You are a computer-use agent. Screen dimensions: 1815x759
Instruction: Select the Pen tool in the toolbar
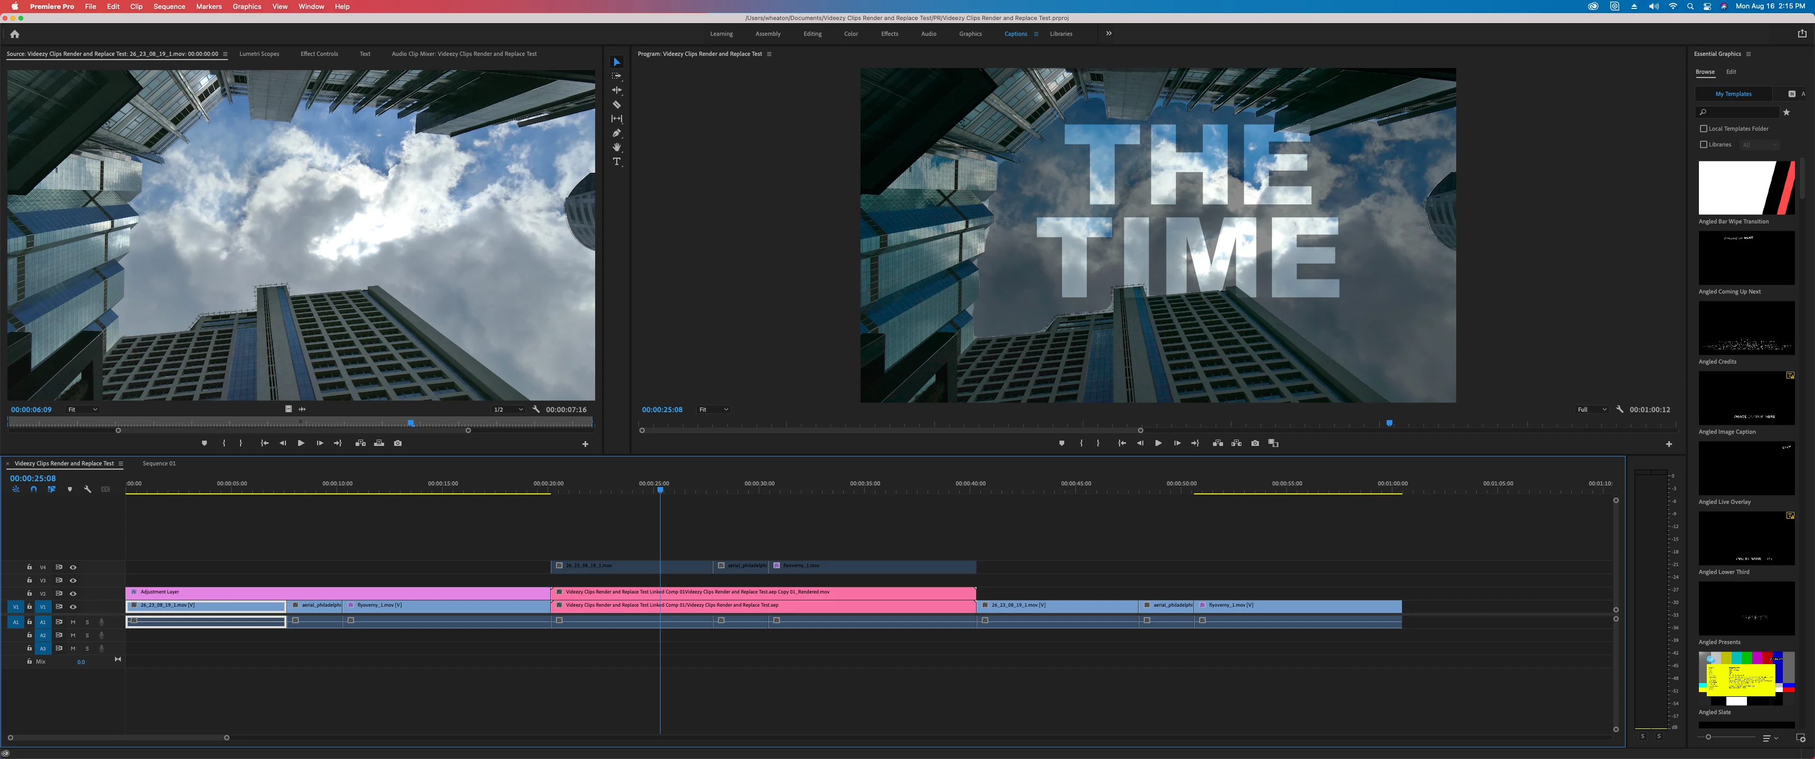click(x=616, y=133)
